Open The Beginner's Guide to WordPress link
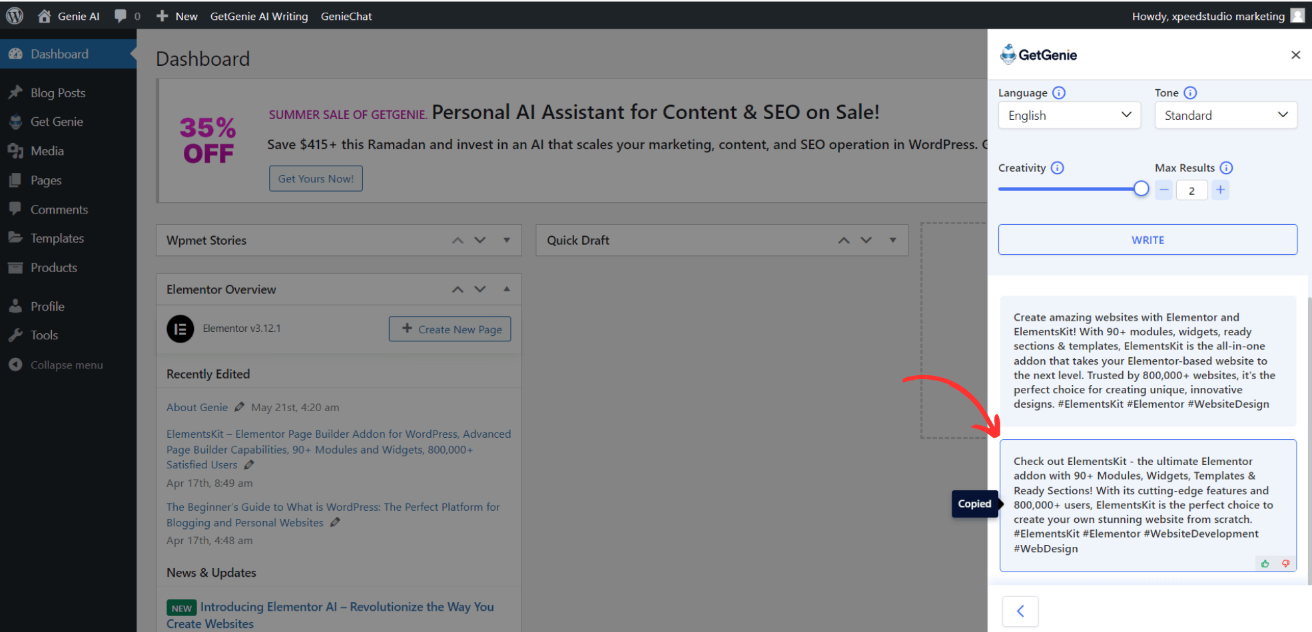The height and width of the screenshot is (632, 1312). [x=333, y=515]
